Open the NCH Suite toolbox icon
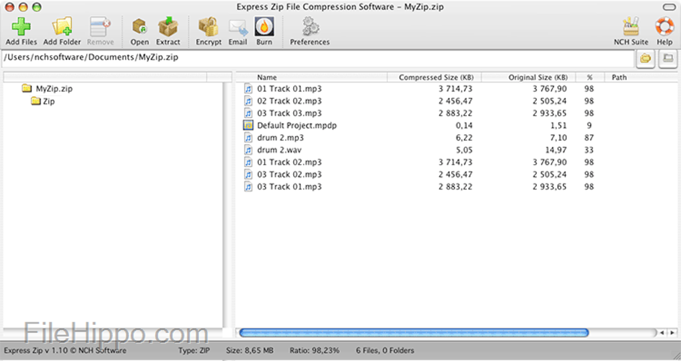The height and width of the screenshot is (361, 681). click(x=631, y=27)
